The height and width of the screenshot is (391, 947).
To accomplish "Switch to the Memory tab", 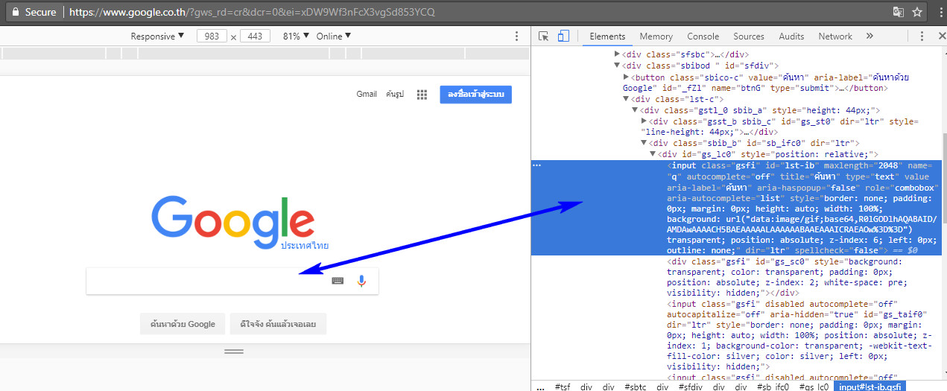I will click(x=656, y=36).
